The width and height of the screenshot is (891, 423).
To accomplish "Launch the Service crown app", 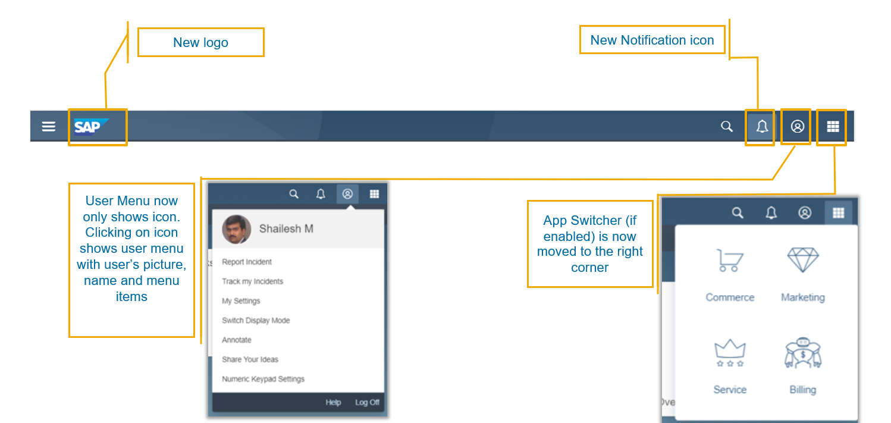I will 730,367.
